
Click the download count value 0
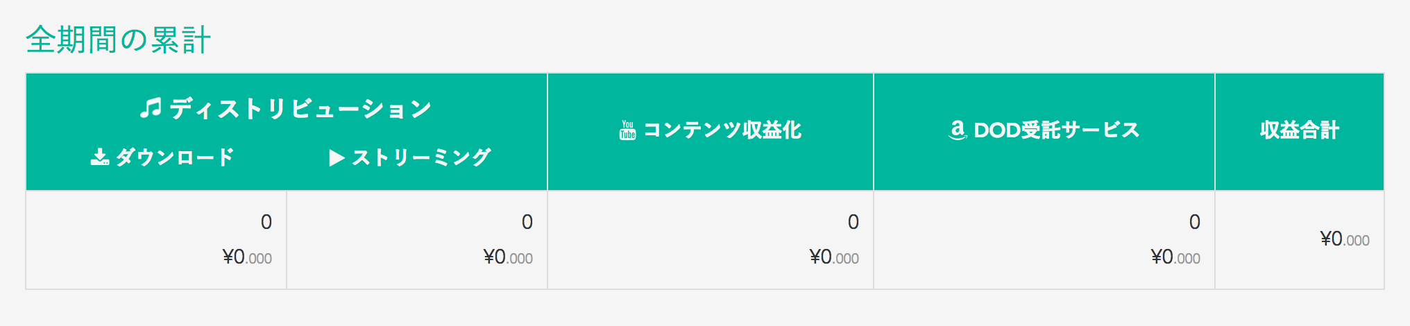[266, 222]
